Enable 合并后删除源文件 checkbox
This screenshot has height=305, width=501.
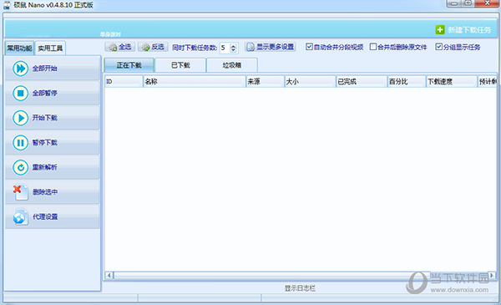click(373, 47)
